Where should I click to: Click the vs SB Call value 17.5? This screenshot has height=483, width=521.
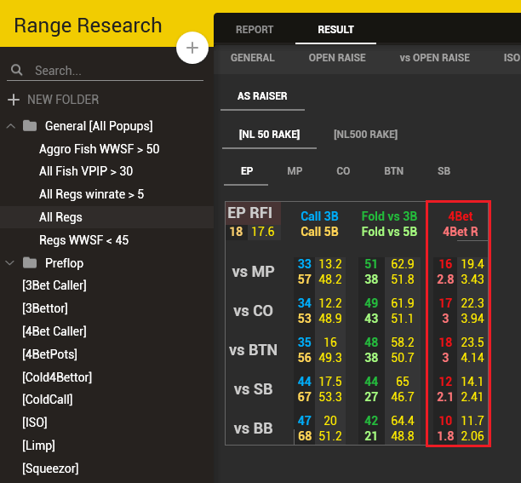coord(330,382)
